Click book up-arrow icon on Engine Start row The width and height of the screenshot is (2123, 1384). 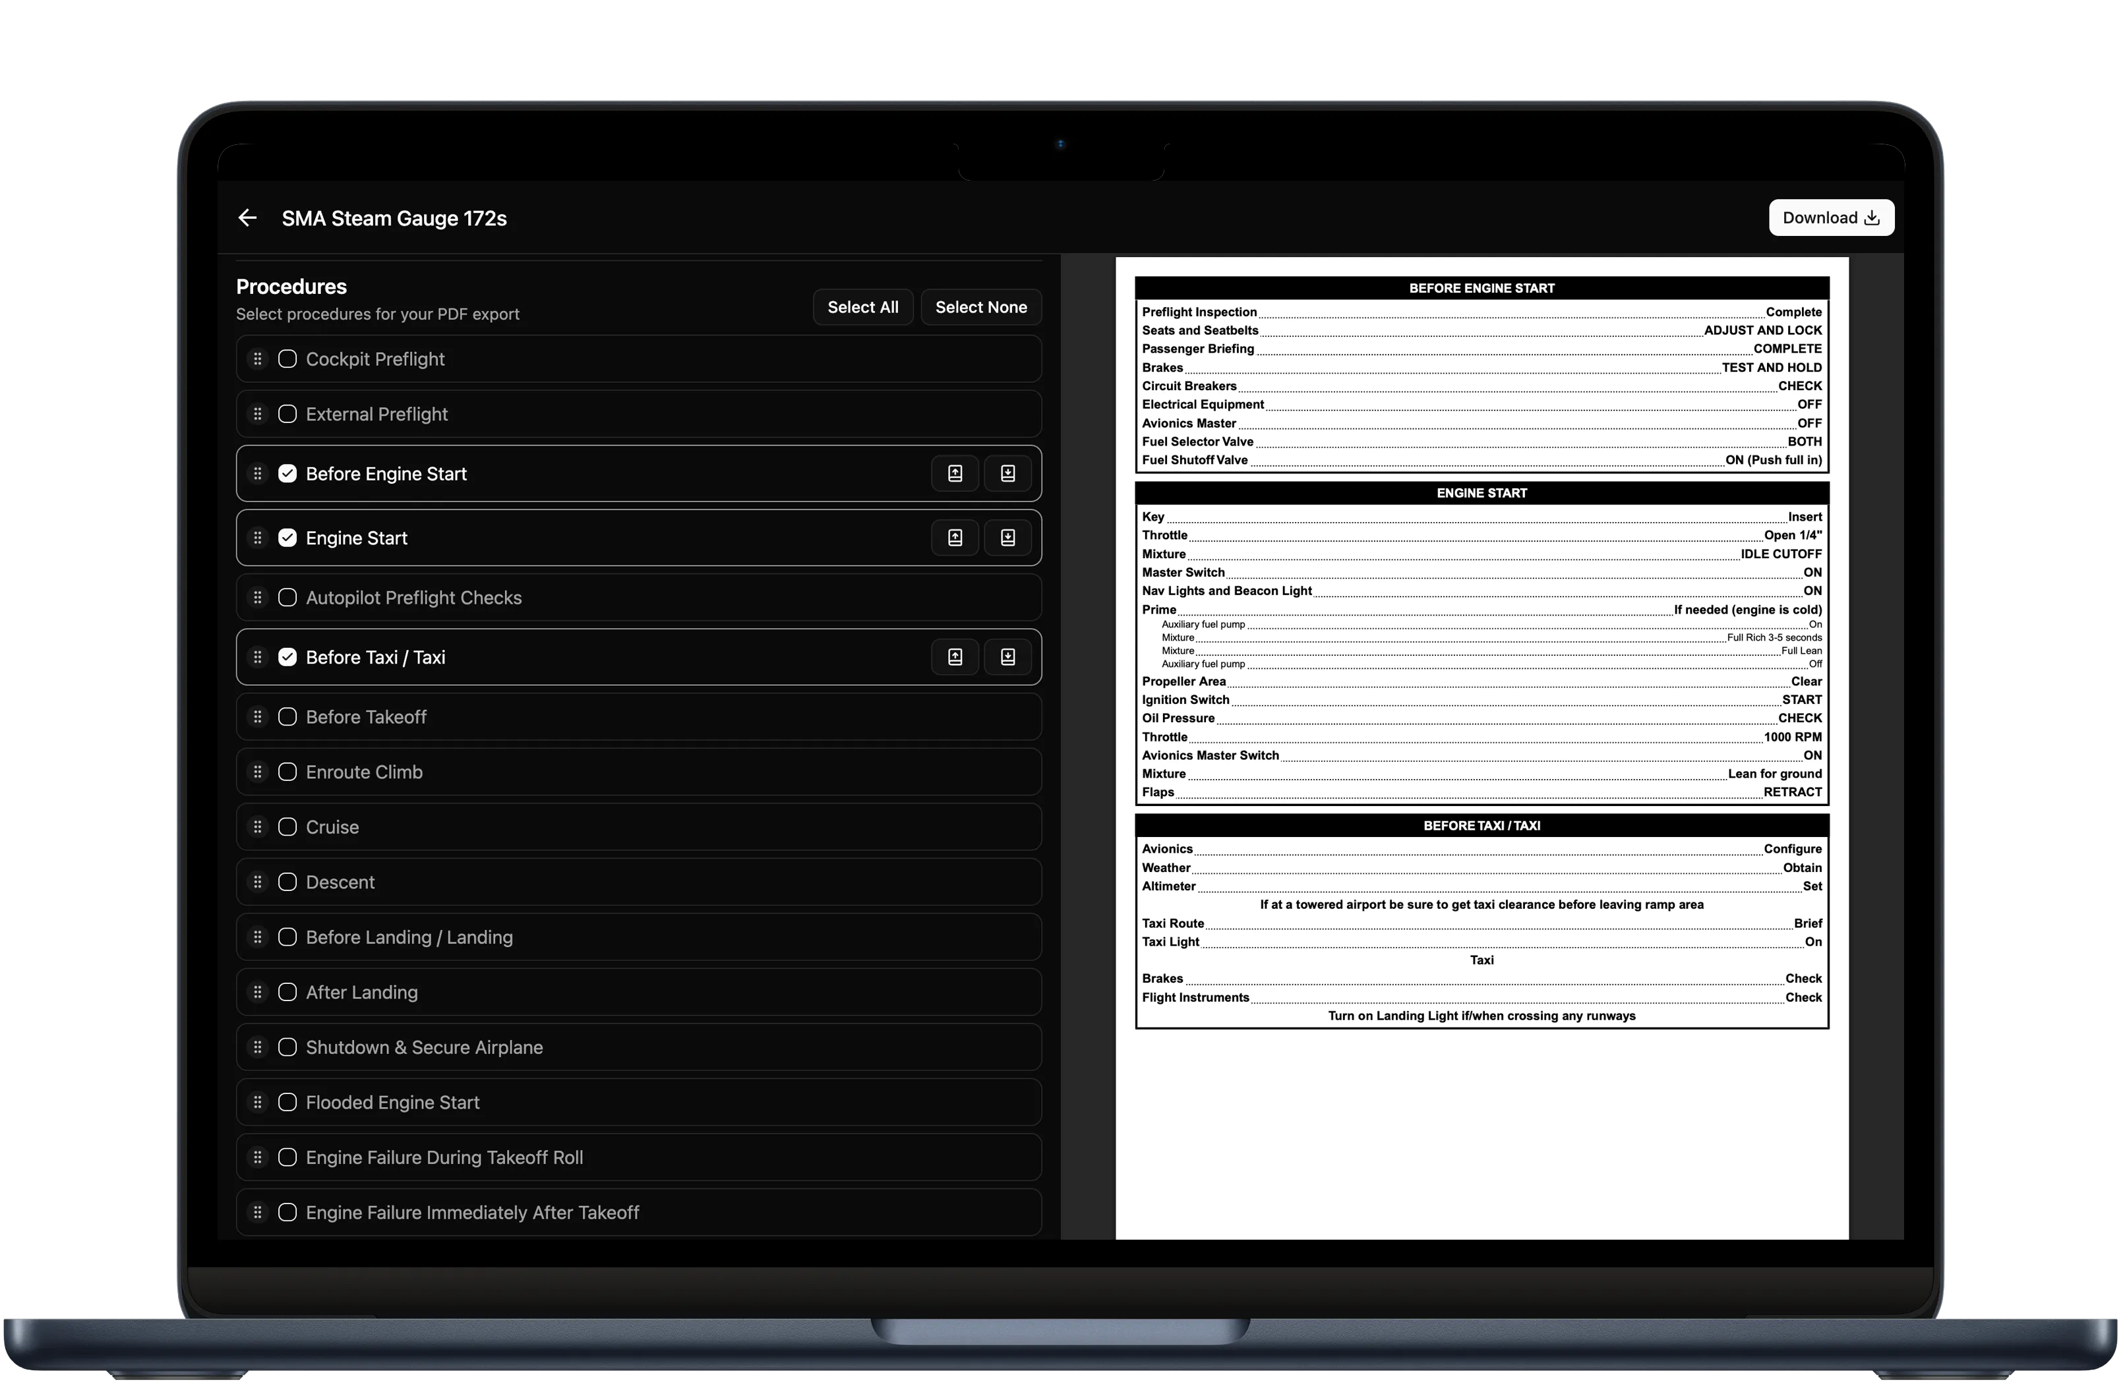[x=955, y=538]
